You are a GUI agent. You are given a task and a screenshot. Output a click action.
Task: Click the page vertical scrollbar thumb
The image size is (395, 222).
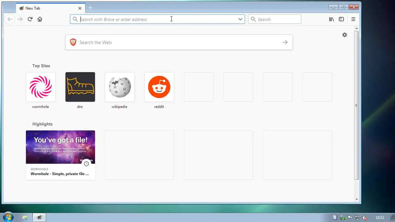click(357, 105)
